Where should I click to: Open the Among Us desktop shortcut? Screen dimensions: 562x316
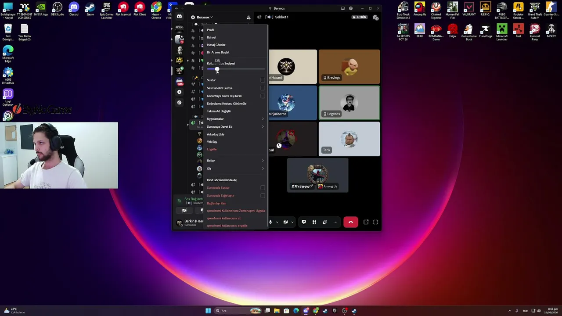tap(419, 10)
